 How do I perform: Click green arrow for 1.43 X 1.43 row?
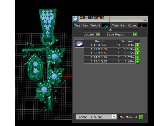click(138, 45)
